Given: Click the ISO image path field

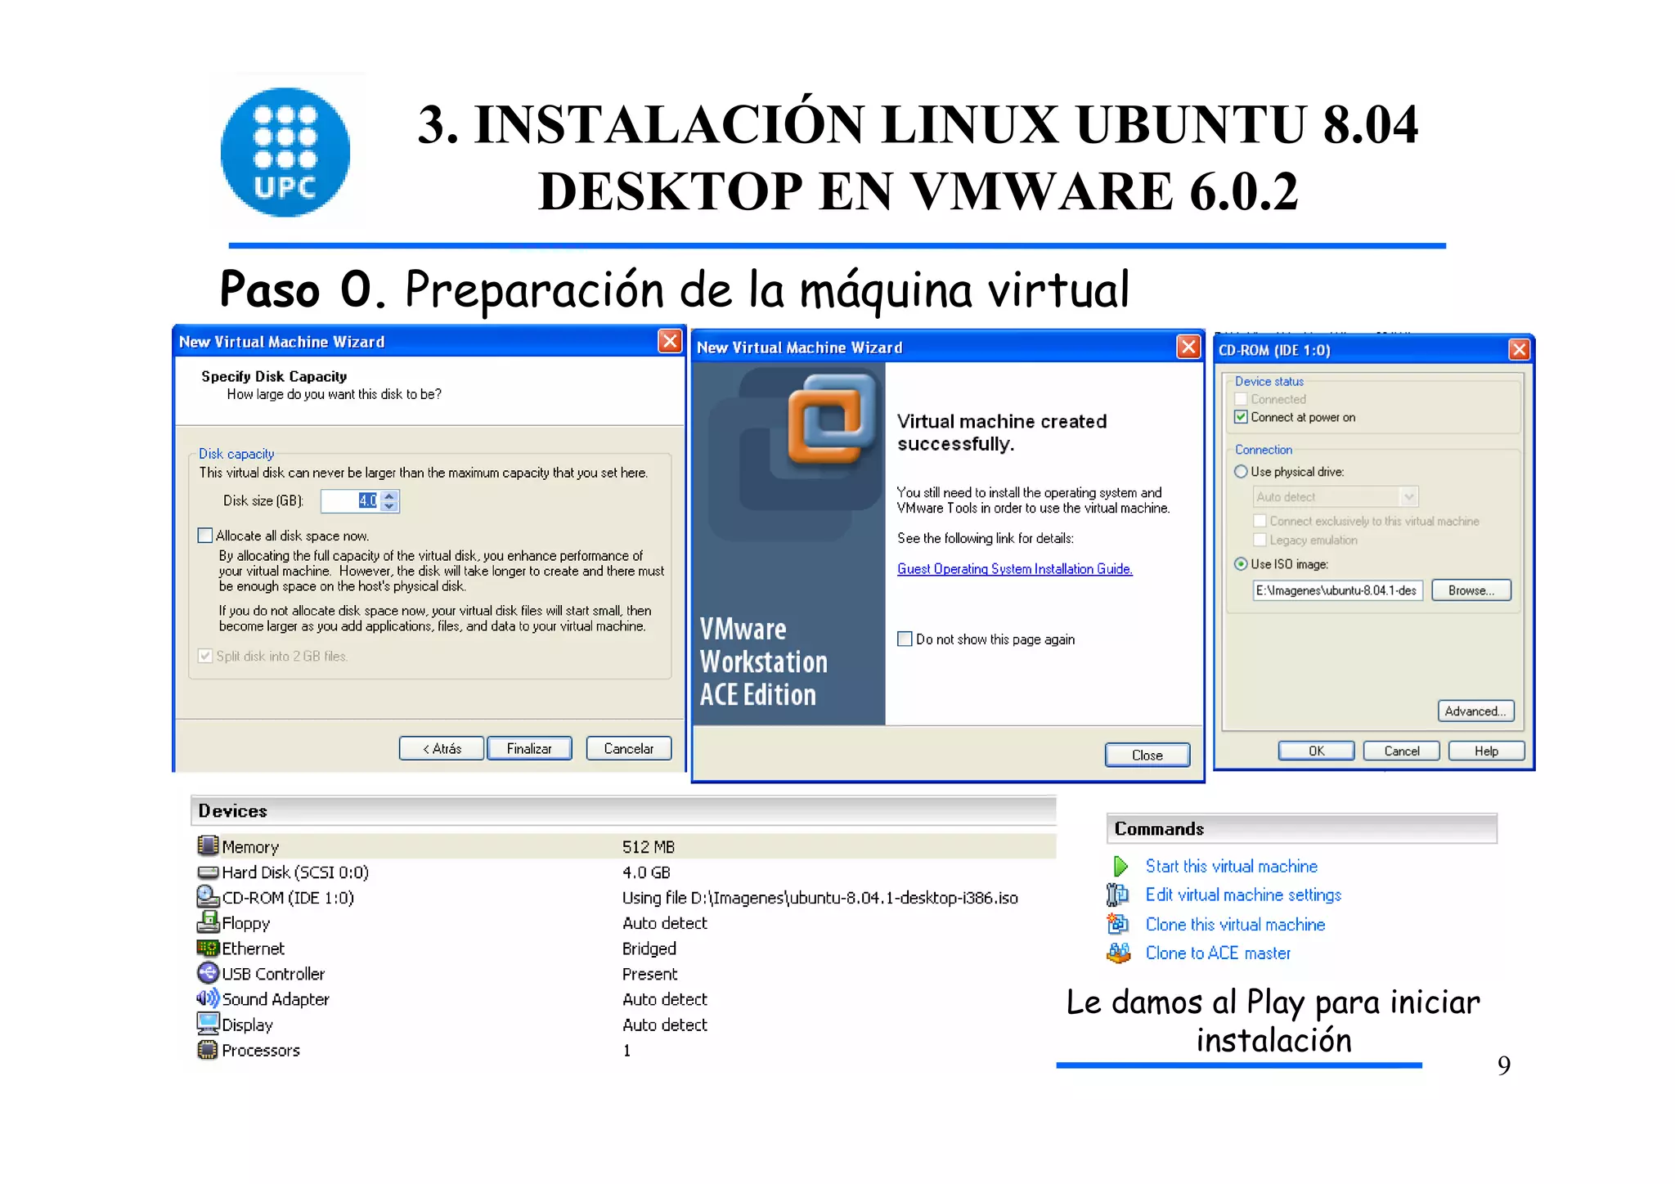Looking at the screenshot, I should pos(1337,590).
